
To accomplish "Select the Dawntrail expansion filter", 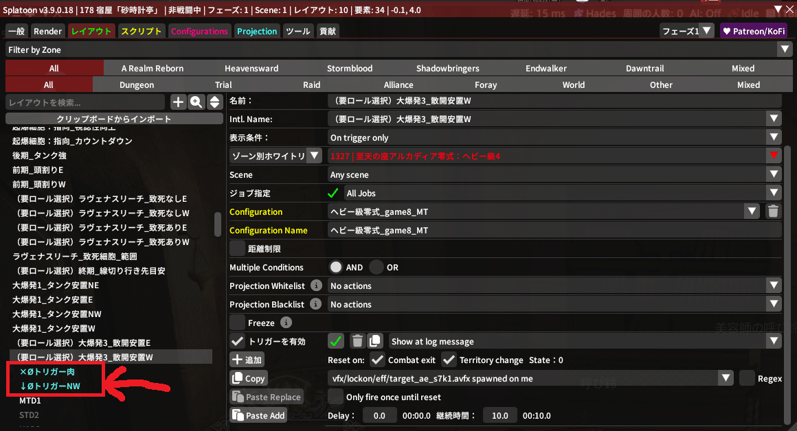I will pyautogui.click(x=644, y=68).
